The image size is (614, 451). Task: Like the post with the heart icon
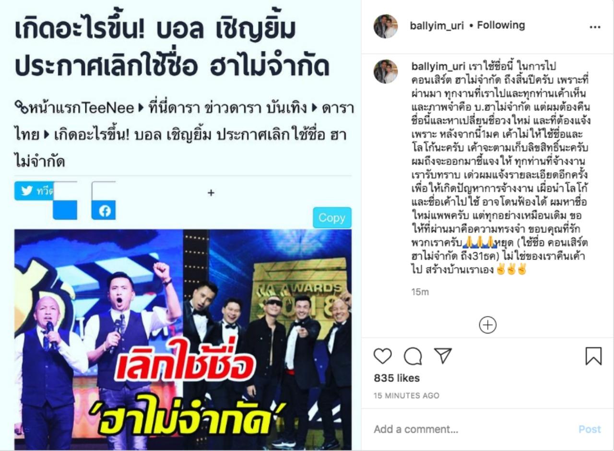(382, 356)
